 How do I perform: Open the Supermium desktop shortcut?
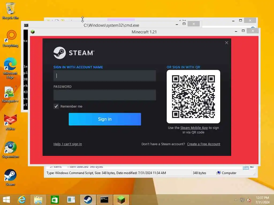pyautogui.click(x=10, y=149)
